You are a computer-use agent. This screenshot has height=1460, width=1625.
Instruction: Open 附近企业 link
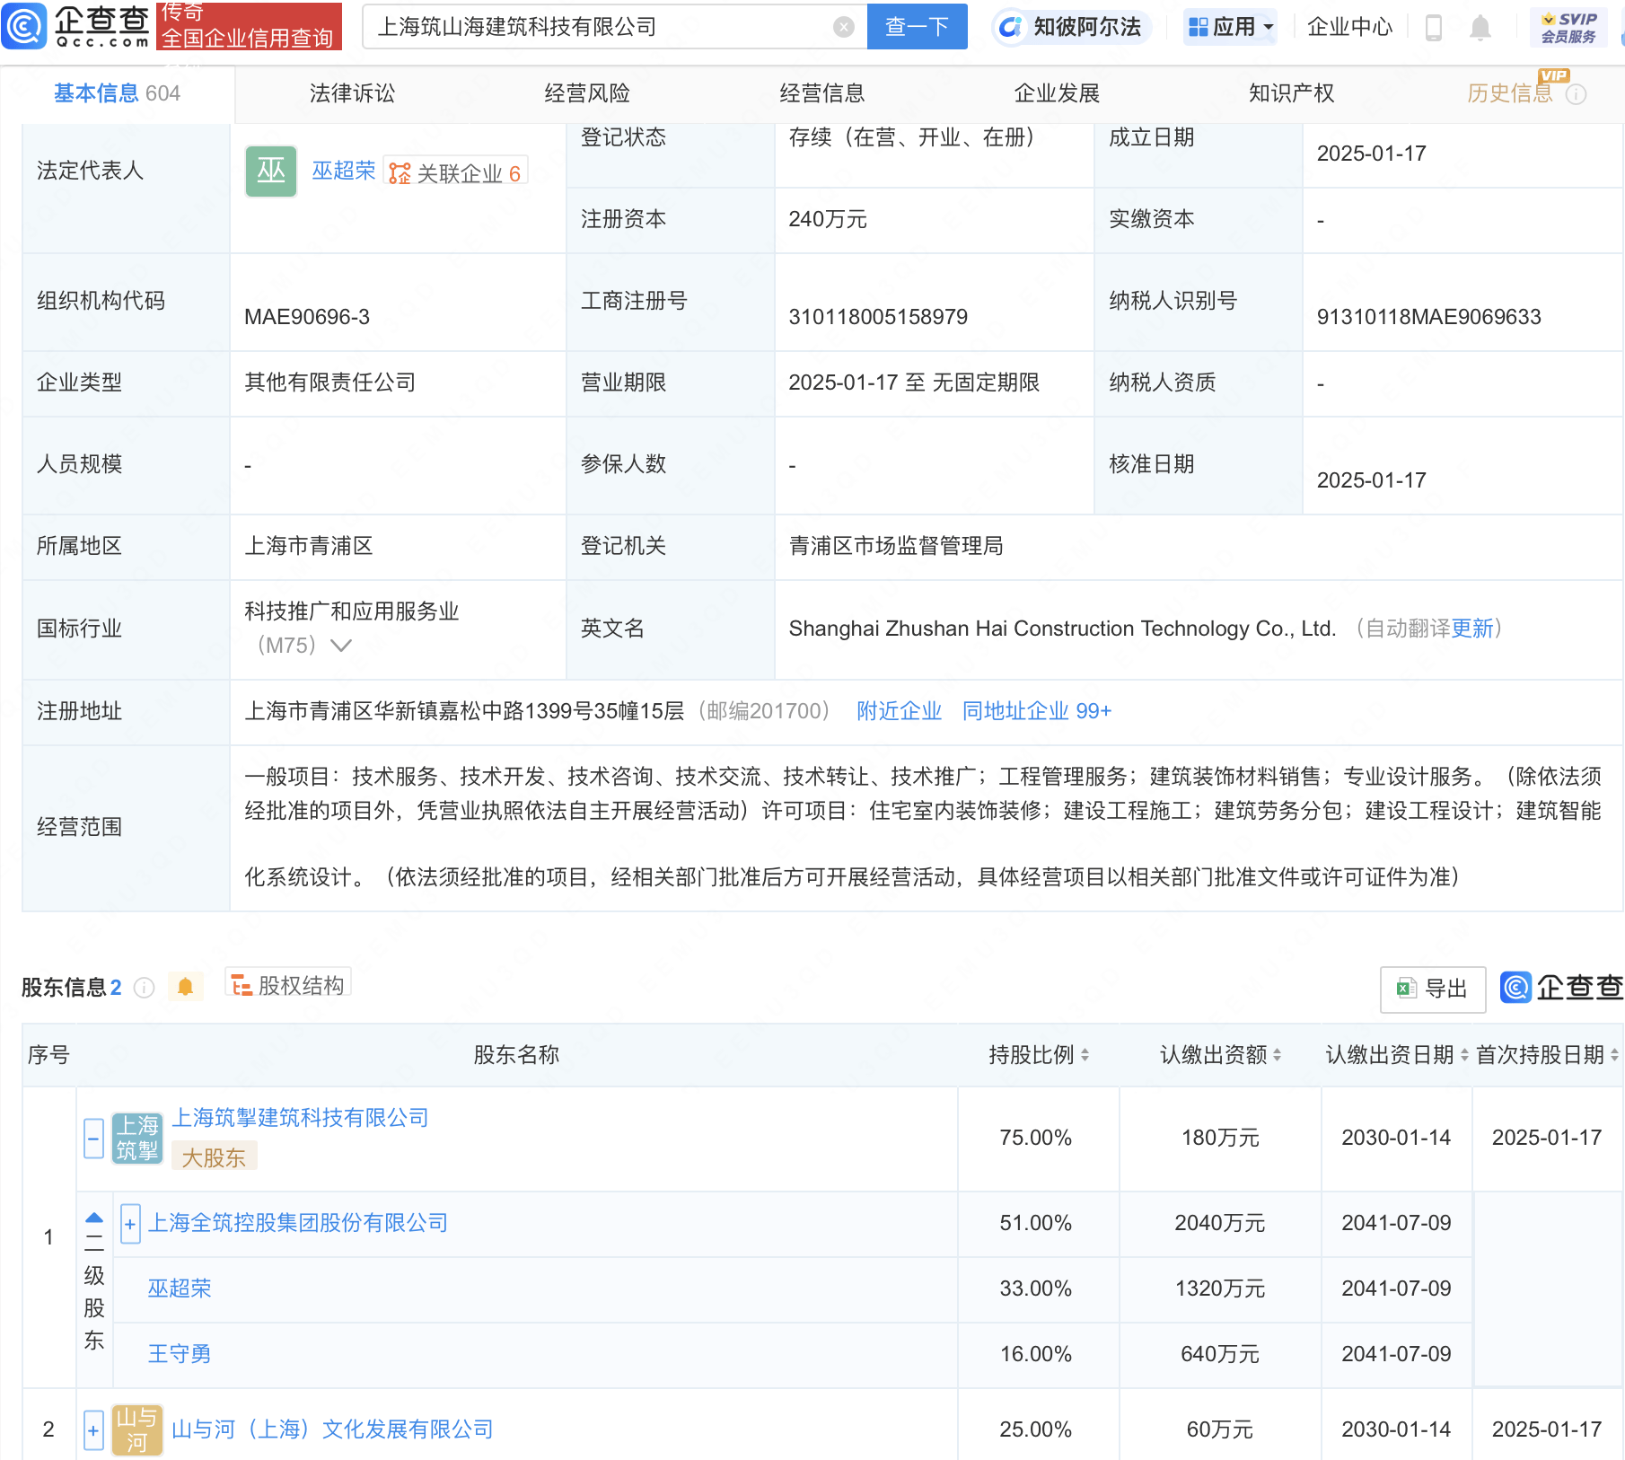(x=899, y=711)
